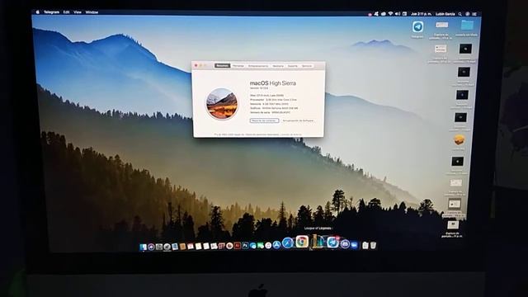528x297 pixels.
Task: Open the Edit menu
Action: coord(66,12)
